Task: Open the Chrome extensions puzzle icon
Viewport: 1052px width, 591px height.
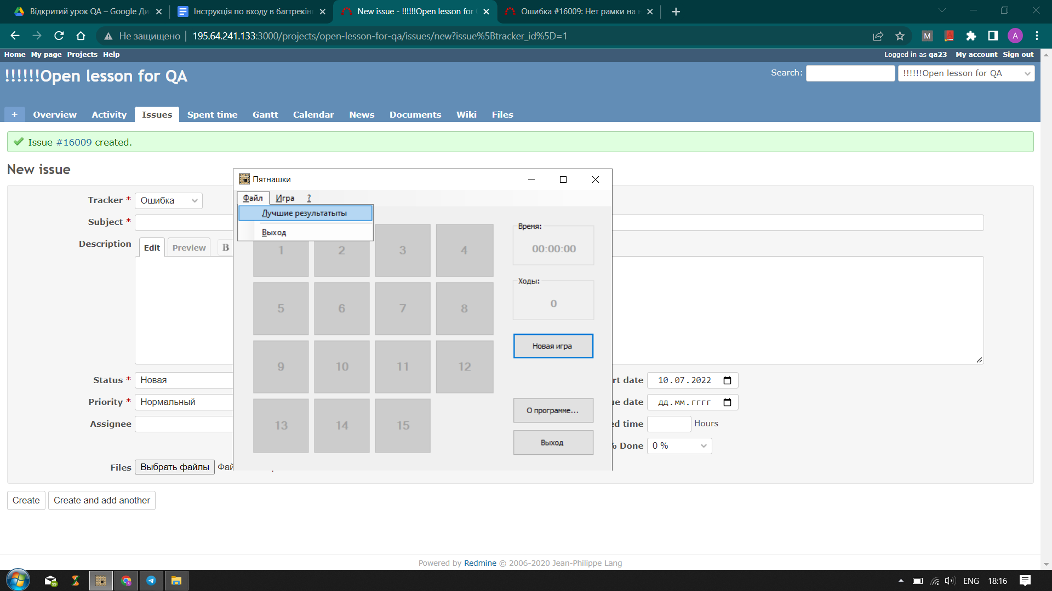Action: coord(971,36)
